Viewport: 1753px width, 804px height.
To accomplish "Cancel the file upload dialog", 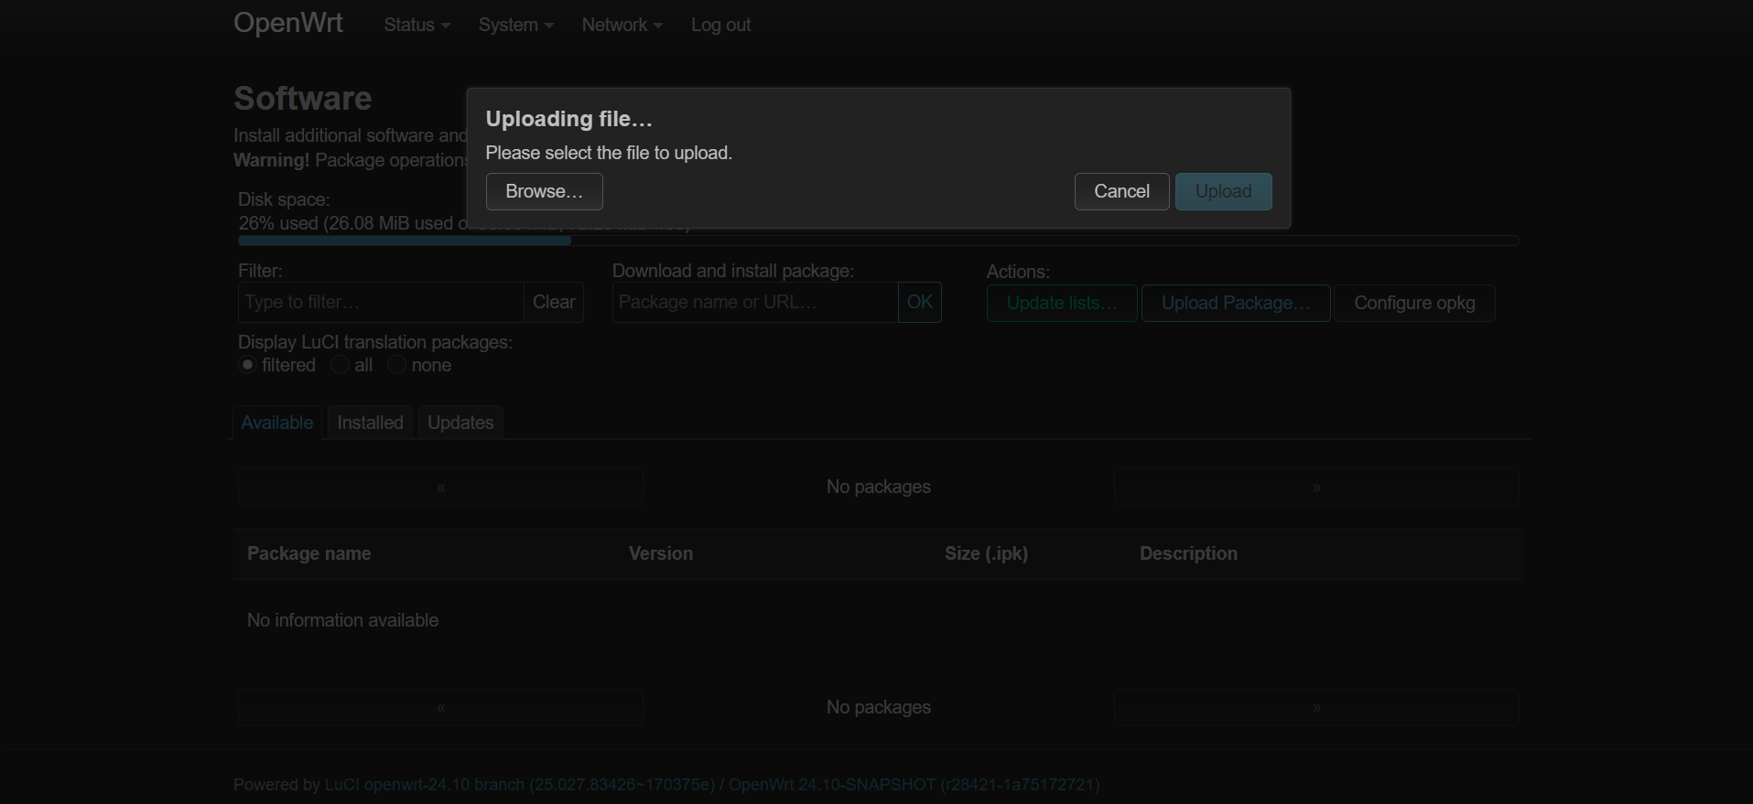I will [x=1121, y=191].
